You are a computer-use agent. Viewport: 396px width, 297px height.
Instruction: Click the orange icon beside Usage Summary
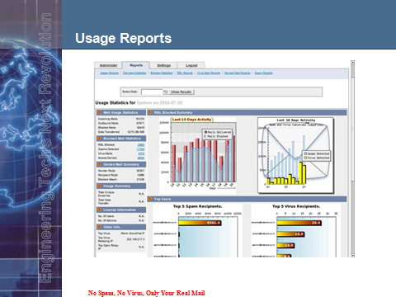tap(100, 186)
